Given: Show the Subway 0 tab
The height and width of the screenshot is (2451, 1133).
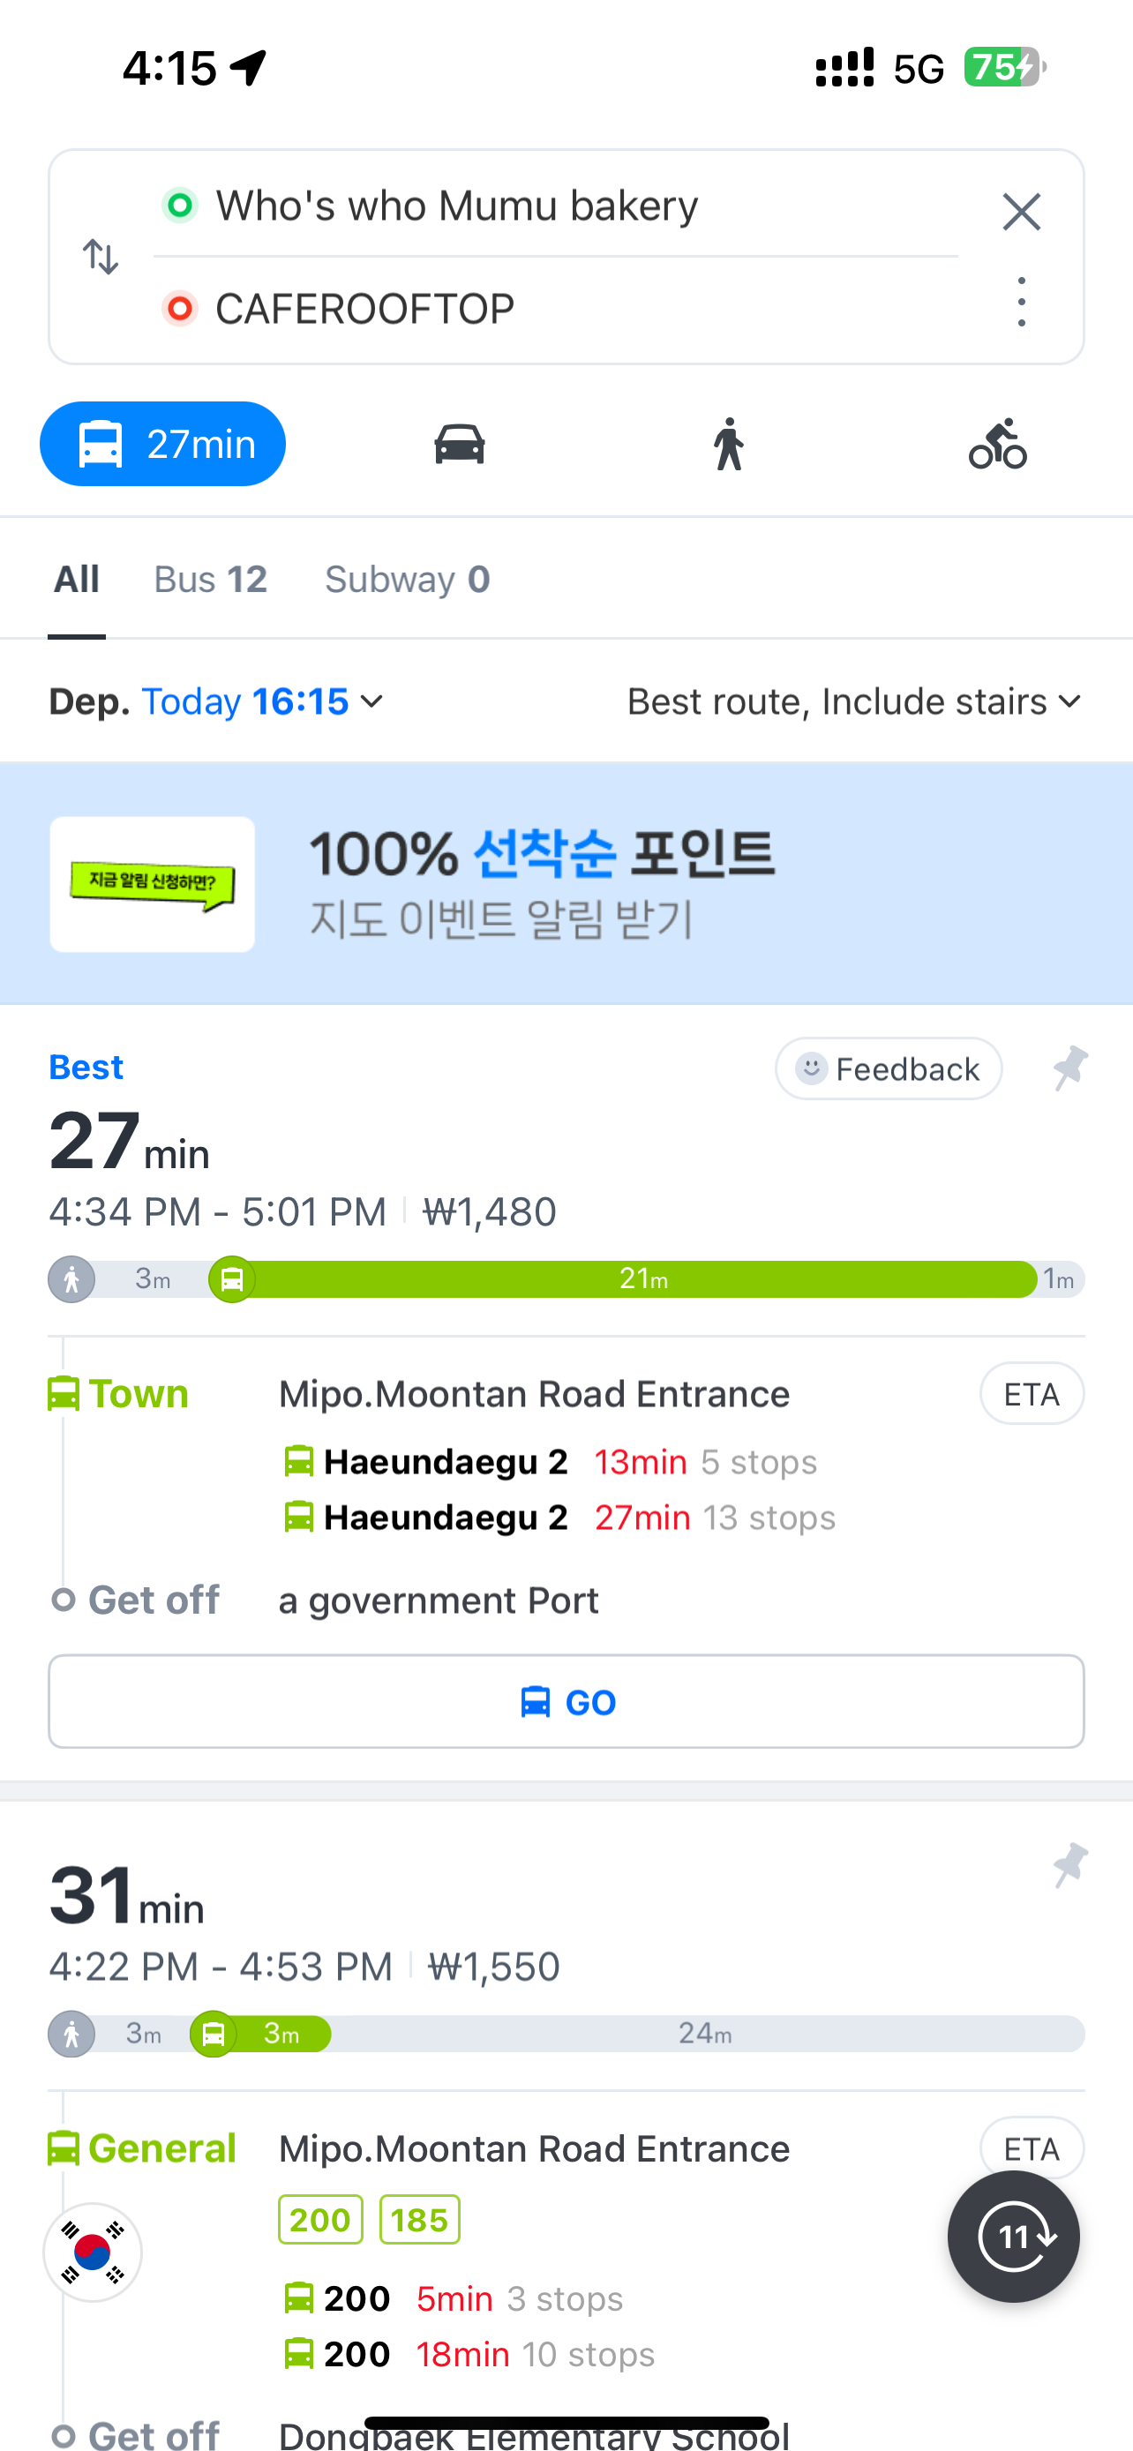Looking at the screenshot, I should point(407,580).
